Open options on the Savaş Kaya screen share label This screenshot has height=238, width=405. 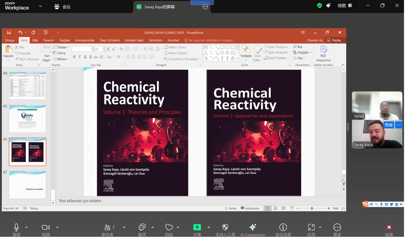coord(206,7)
